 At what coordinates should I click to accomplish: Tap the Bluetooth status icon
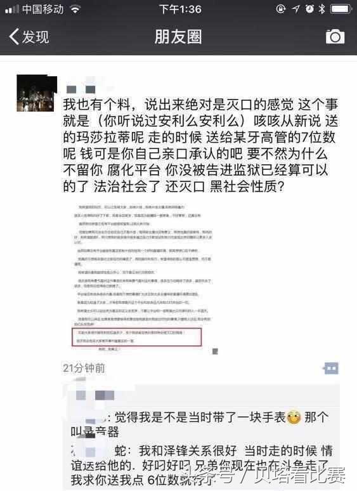pos(321,9)
